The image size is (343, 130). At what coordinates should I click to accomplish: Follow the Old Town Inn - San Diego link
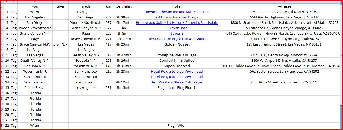(x=177, y=17)
